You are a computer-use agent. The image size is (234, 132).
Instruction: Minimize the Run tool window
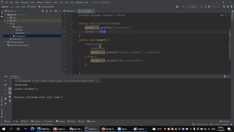click(x=229, y=76)
